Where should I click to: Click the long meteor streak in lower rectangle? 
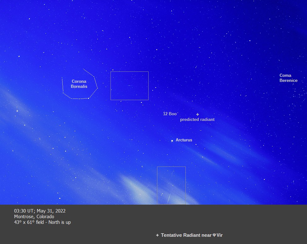coord(169,198)
